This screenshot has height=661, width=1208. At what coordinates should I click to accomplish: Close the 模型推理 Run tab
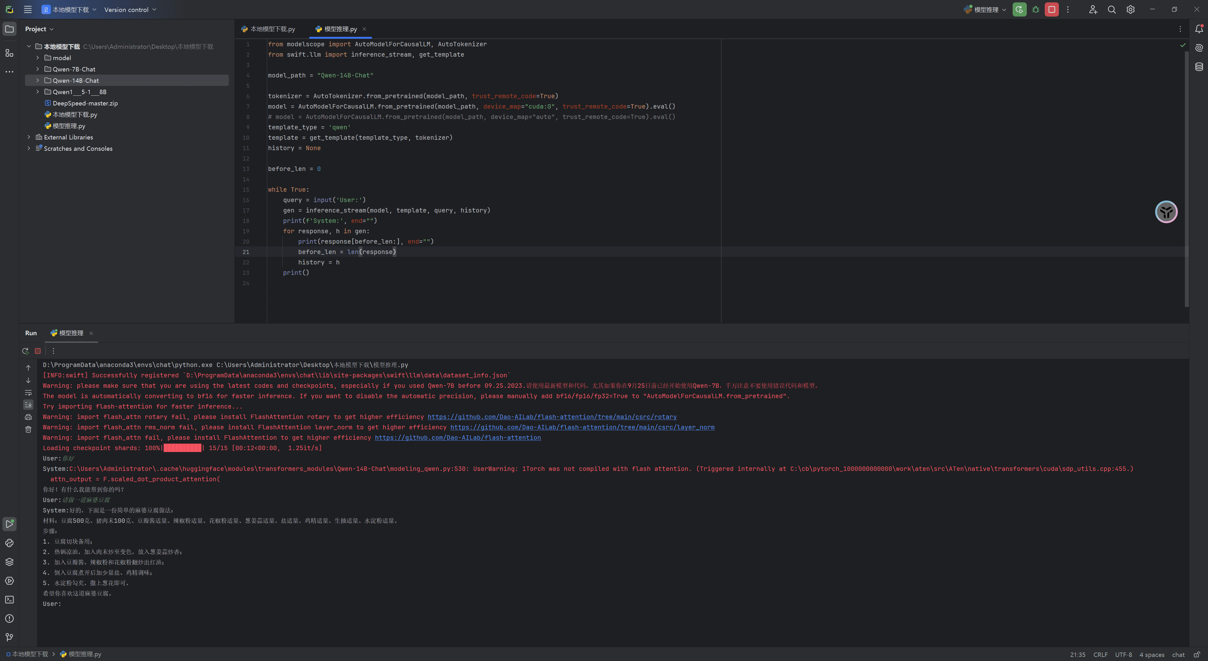92,333
